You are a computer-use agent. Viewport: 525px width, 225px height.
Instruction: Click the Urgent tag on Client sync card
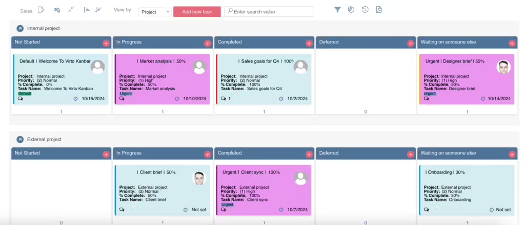(x=227, y=205)
